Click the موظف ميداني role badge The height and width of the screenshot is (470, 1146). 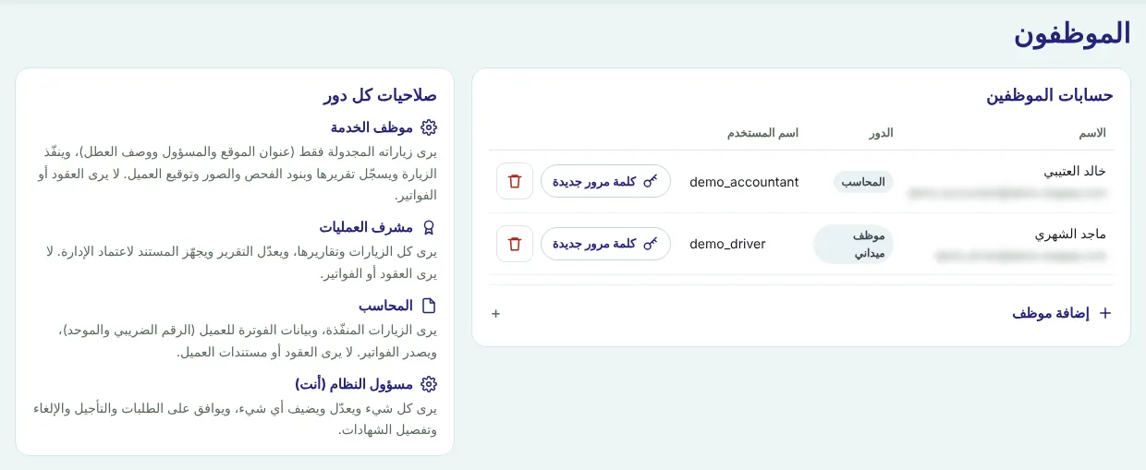[x=853, y=244]
